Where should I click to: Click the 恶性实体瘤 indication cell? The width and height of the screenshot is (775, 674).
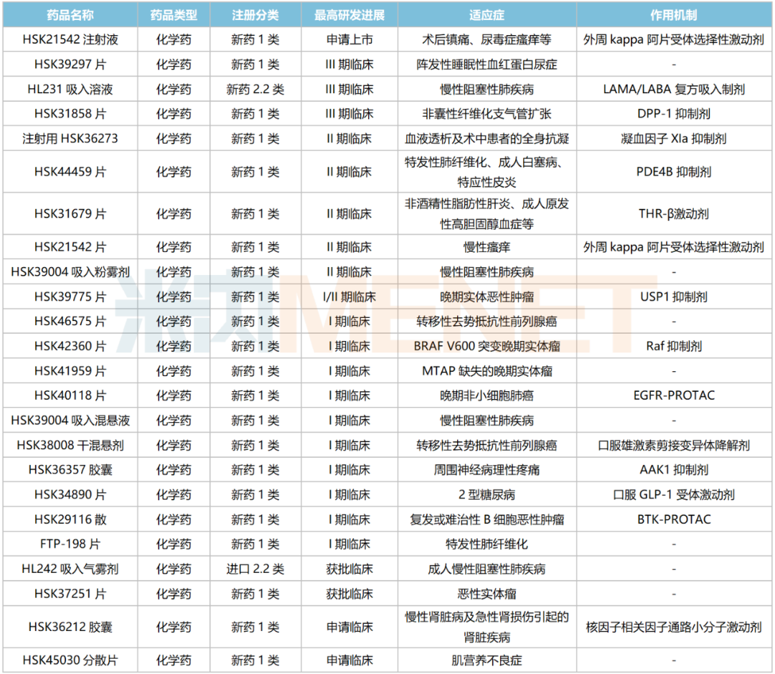487,594
